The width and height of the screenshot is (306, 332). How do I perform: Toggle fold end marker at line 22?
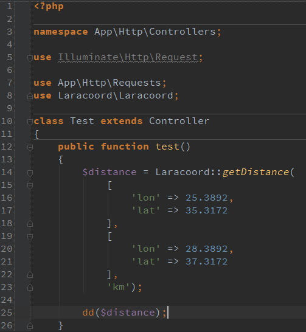30,275
